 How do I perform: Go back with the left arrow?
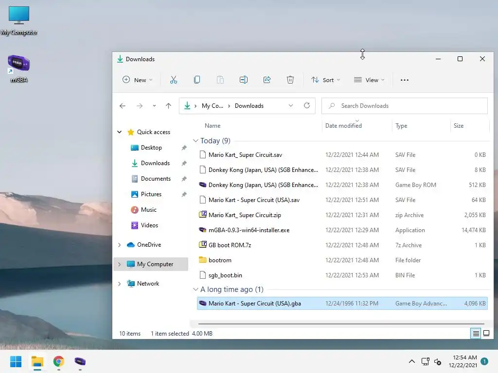(123, 106)
